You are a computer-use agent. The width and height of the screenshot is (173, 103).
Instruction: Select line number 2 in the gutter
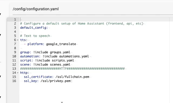(15, 24)
